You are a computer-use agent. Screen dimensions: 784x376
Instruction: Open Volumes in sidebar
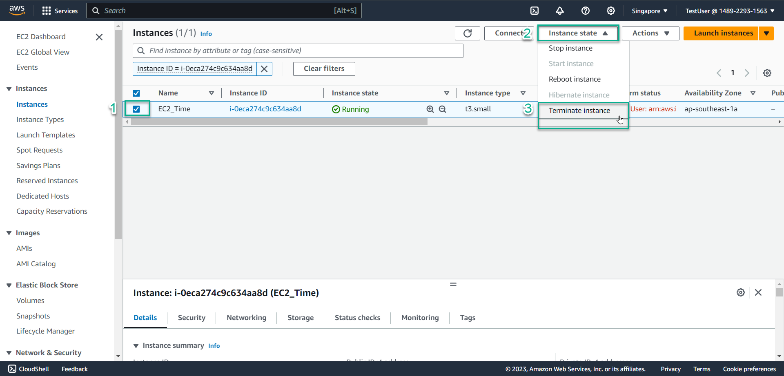tap(30, 301)
